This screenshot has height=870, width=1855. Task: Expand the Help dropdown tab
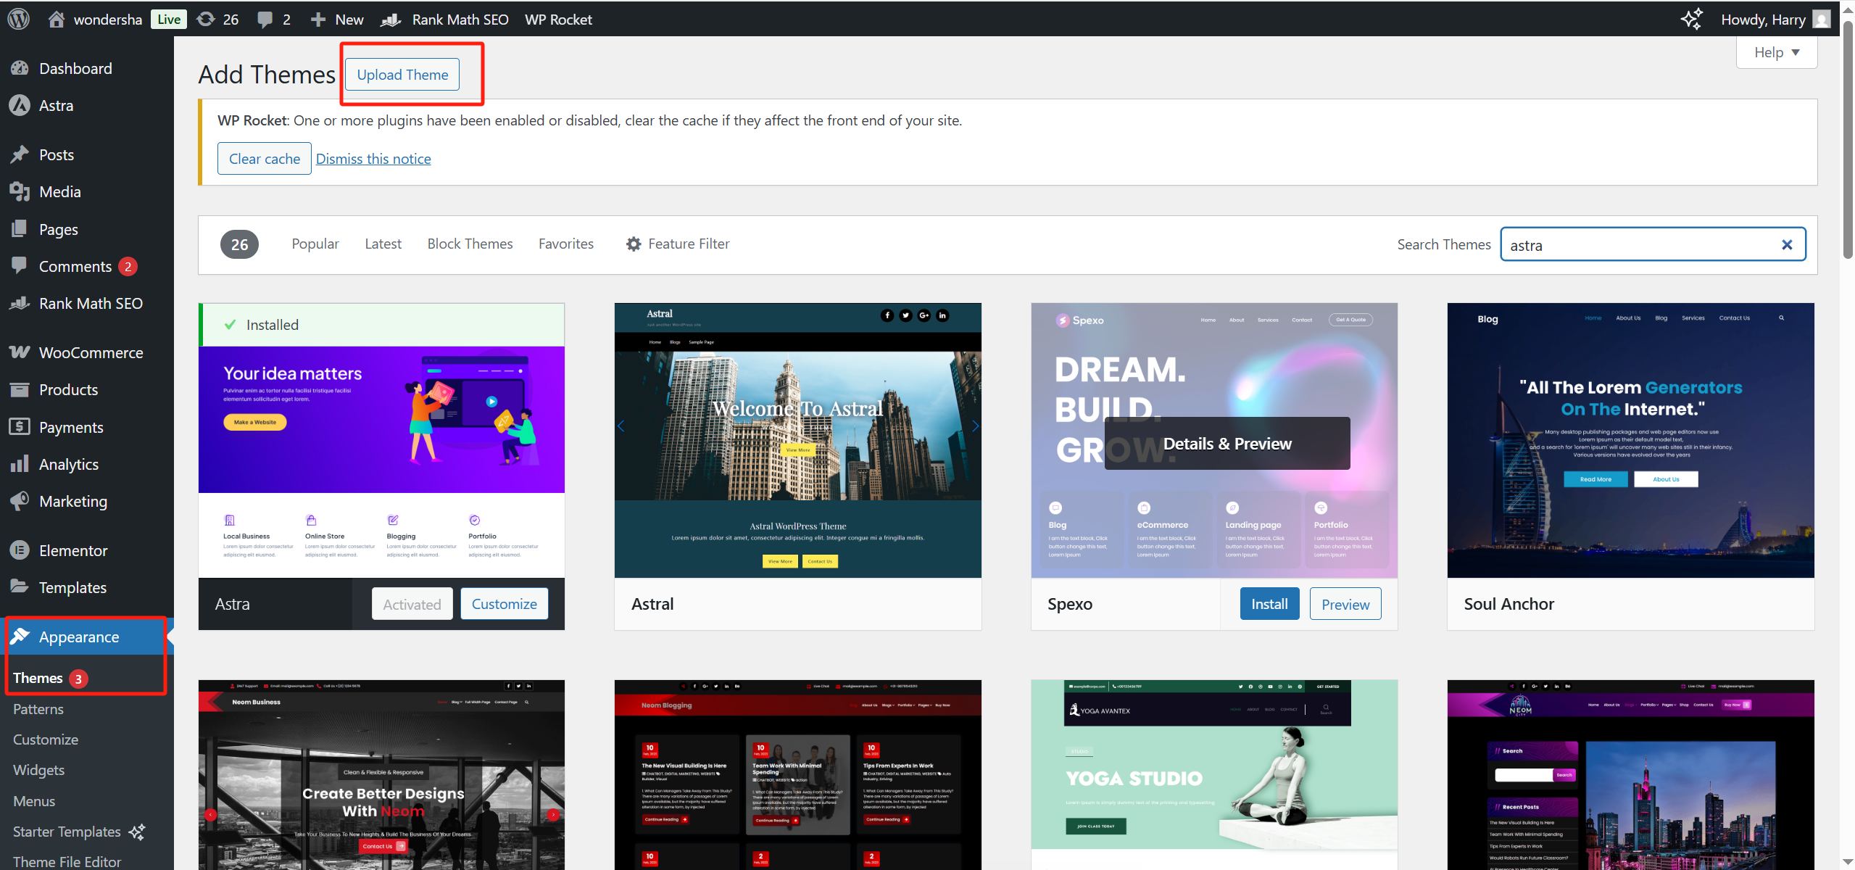(1776, 52)
